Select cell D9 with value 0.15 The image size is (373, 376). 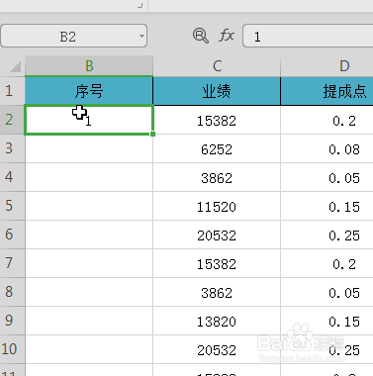click(x=326, y=321)
